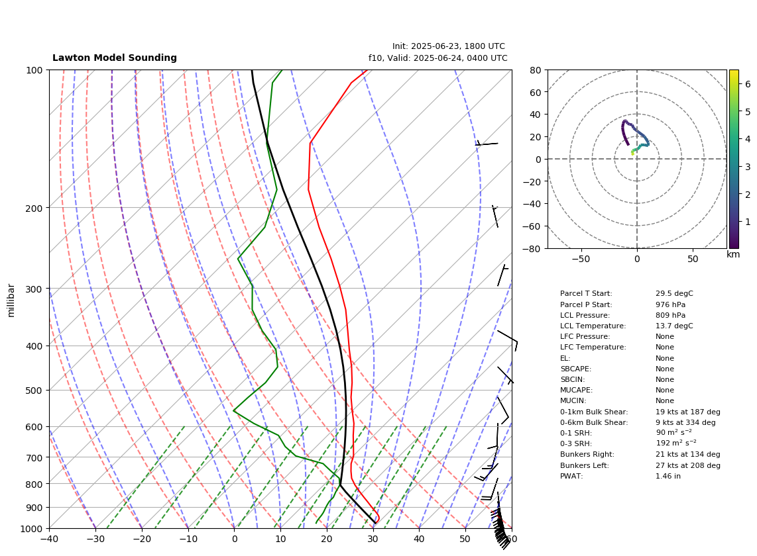Click the hodograph's −50 horizontal-axis tick label
The height and width of the screenshot is (556, 757).
click(x=581, y=259)
